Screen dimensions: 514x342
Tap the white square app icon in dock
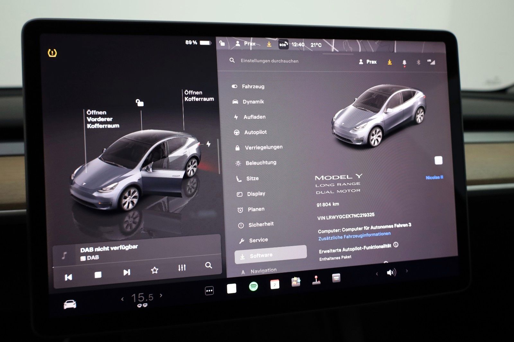[x=232, y=288]
